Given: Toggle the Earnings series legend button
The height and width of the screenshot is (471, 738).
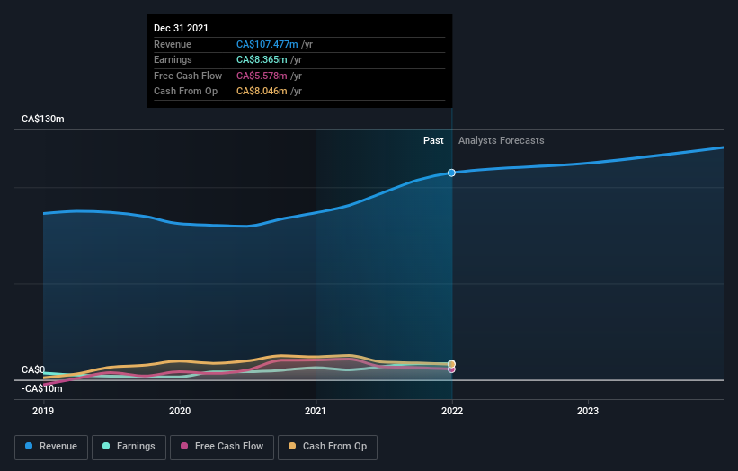Looking at the screenshot, I should [x=129, y=447].
